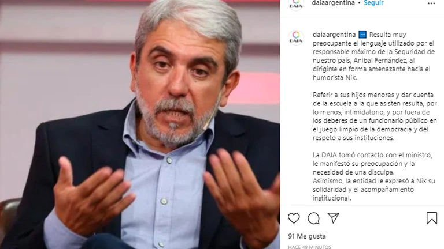Open daiaargentina username in the post header
Image resolution: width=444 pixels, height=249 pixels.
pyautogui.click(x=333, y=3)
